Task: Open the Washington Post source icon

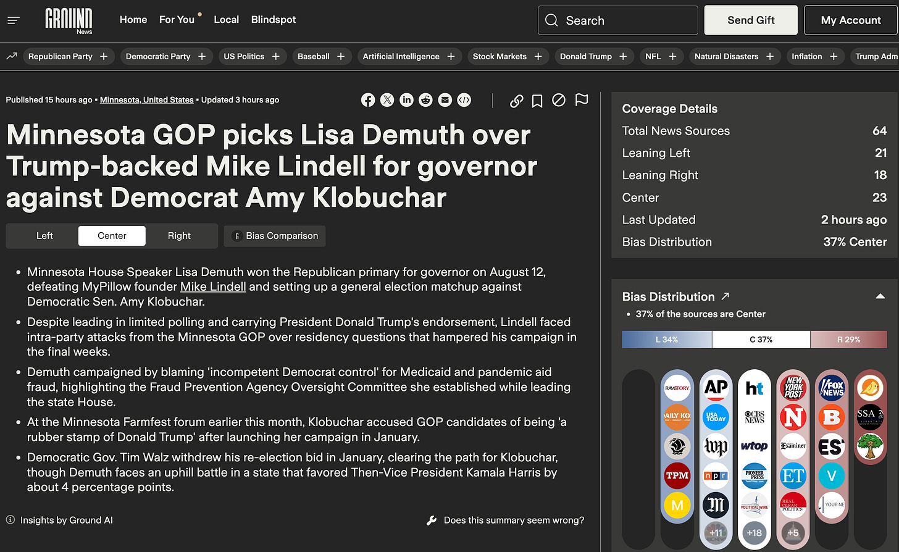Action: tap(716, 446)
